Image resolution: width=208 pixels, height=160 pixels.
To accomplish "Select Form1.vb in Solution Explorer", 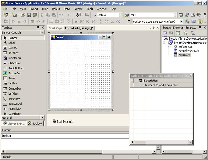I will pos(184,55).
